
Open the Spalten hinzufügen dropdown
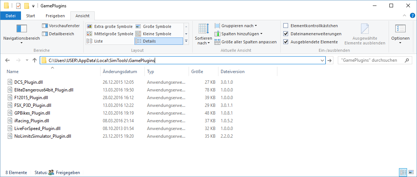pyautogui.click(x=238, y=34)
